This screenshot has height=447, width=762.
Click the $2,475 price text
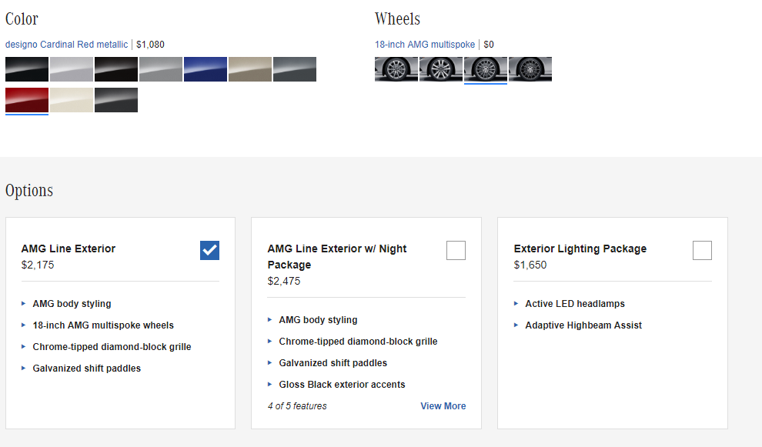[284, 281]
